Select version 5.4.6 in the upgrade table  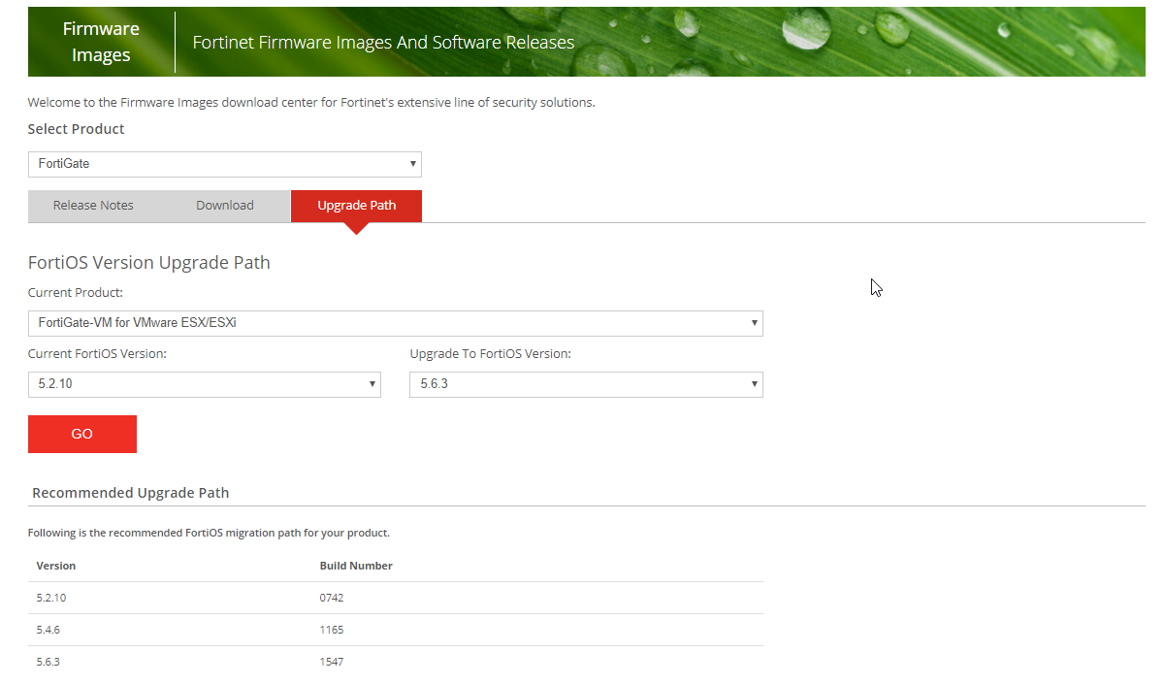point(49,630)
